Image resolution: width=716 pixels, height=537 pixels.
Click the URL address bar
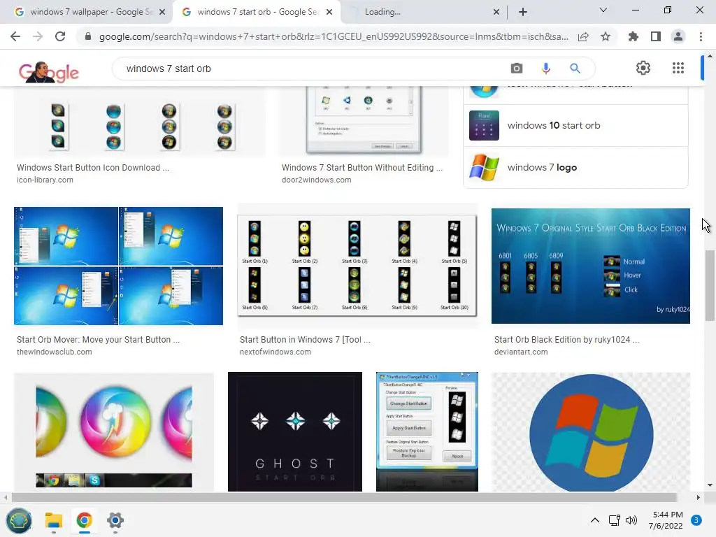point(334,36)
